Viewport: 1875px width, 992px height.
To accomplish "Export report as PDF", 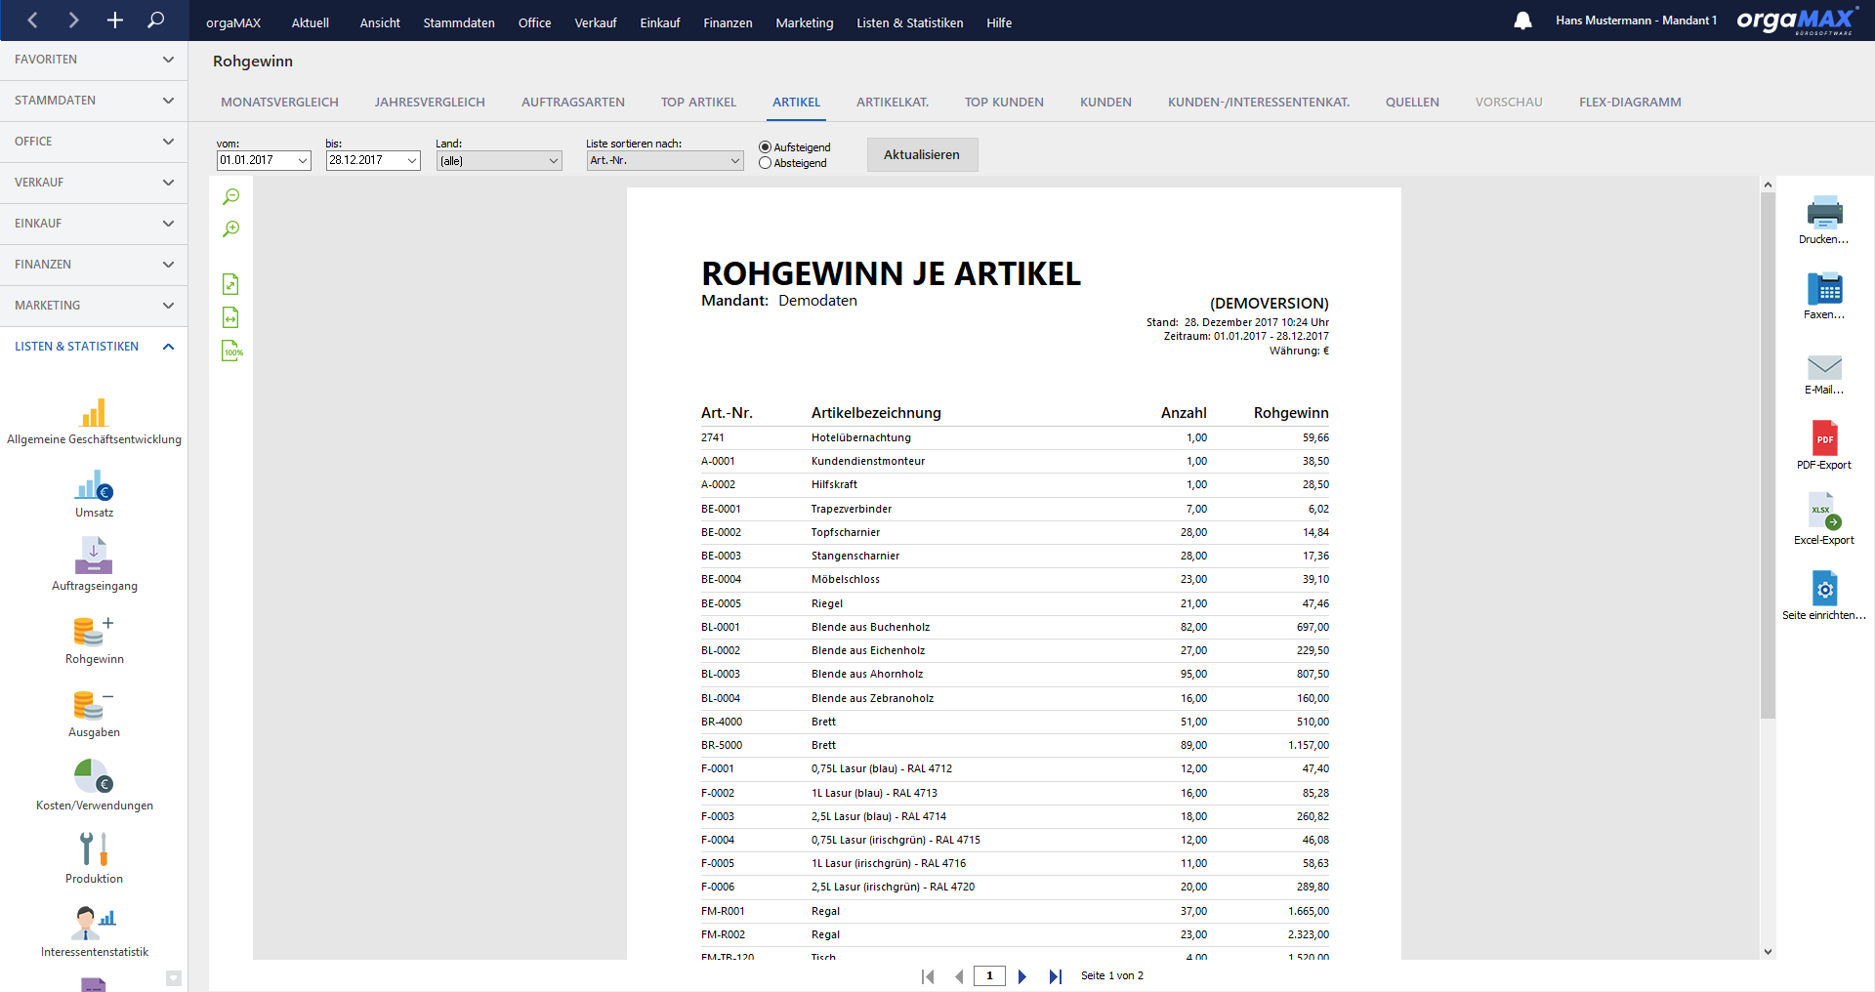I will [1823, 445].
